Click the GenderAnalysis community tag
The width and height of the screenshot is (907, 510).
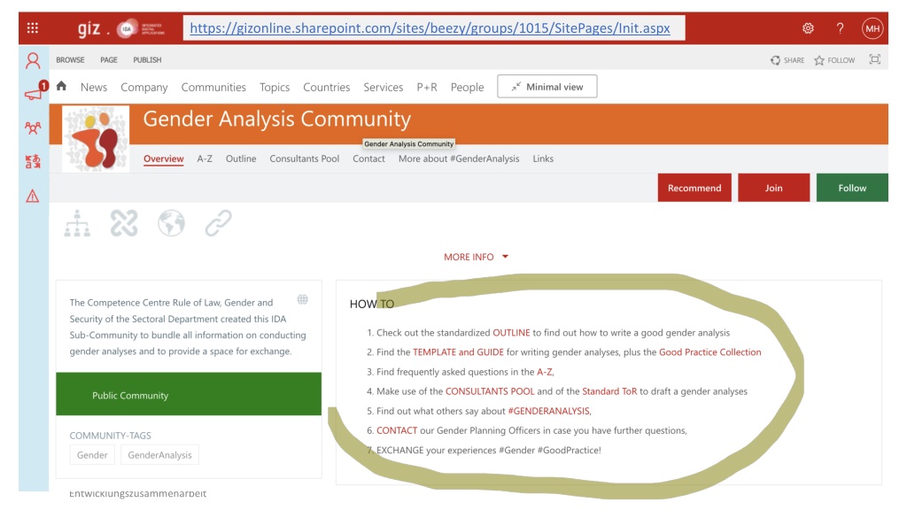pos(159,455)
